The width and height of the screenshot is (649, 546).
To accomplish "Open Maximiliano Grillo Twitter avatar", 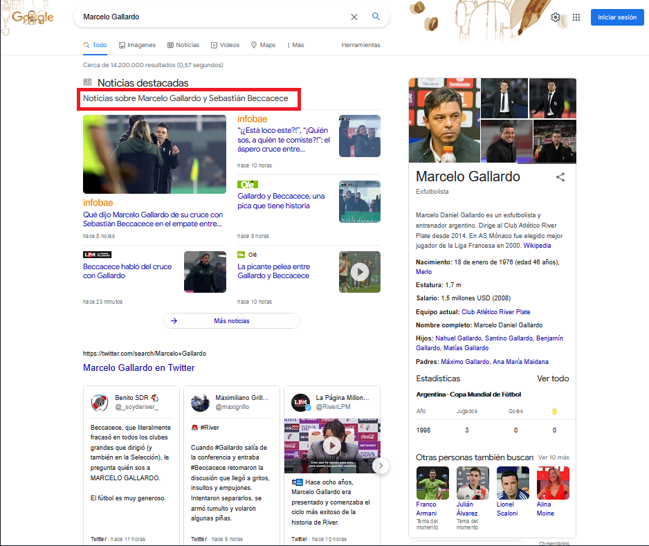I will (200, 402).
